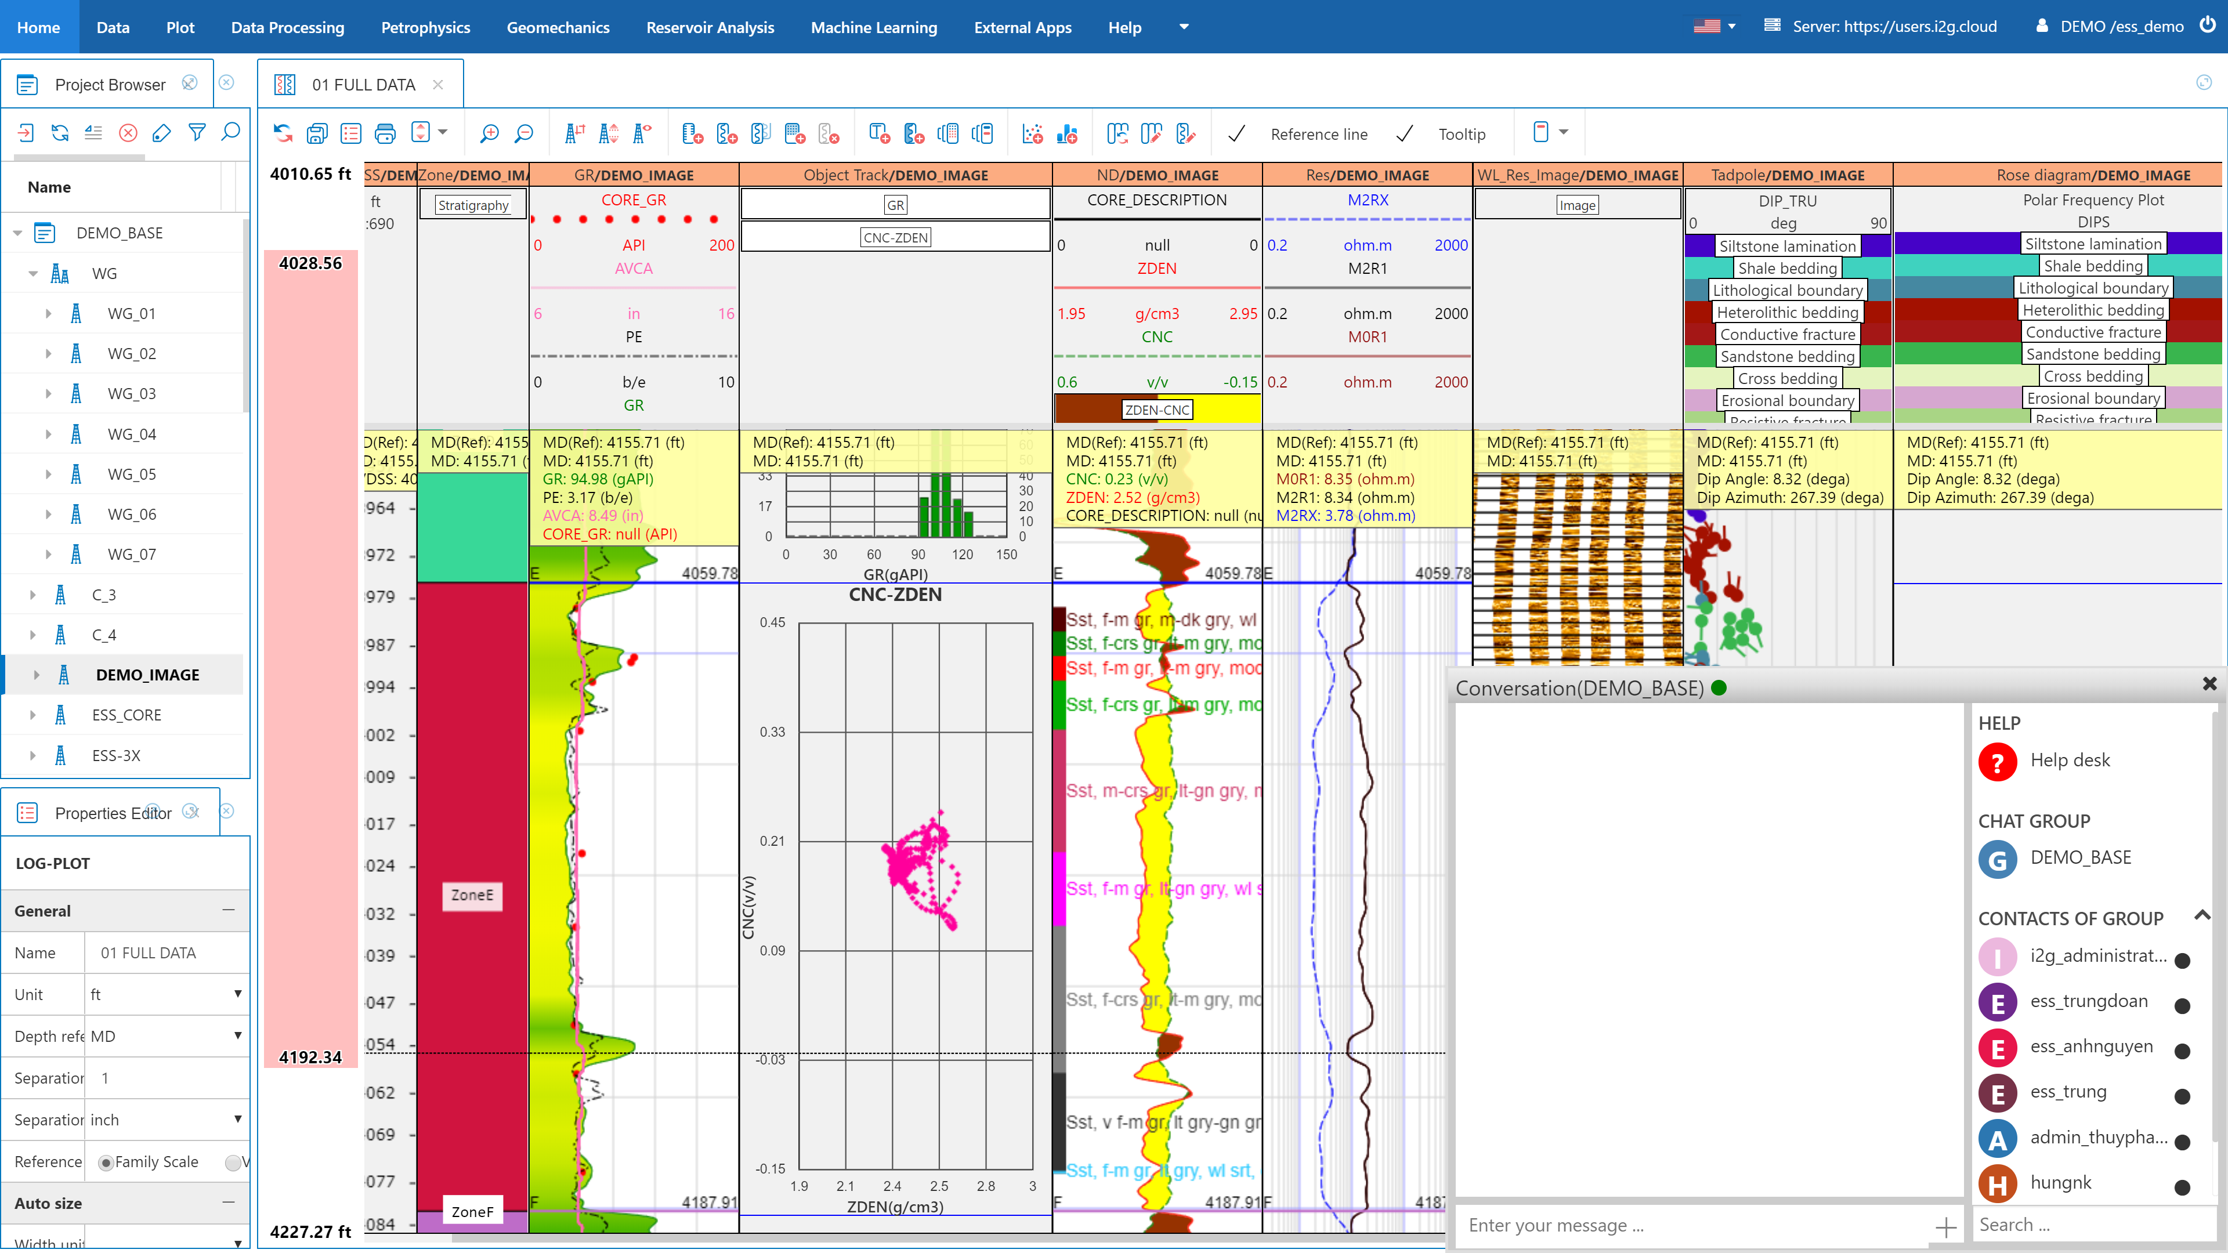The image size is (2228, 1253).
Task: Add a text annotation track
Action: click(880, 133)
